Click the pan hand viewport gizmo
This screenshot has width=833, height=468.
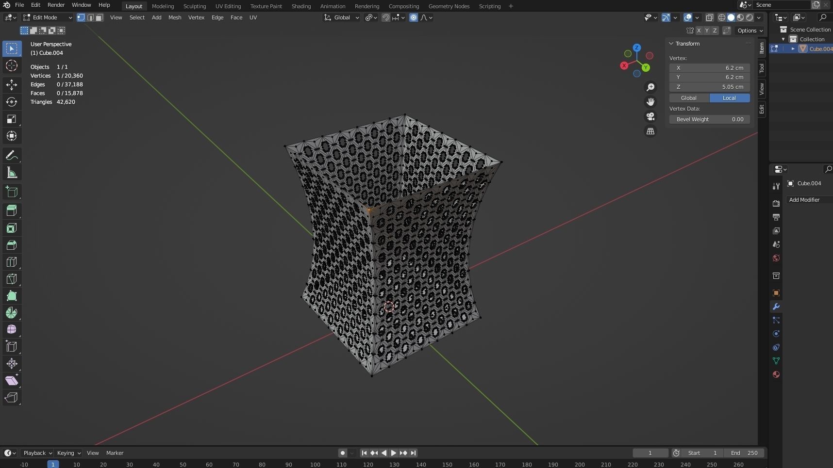(650, 102)
